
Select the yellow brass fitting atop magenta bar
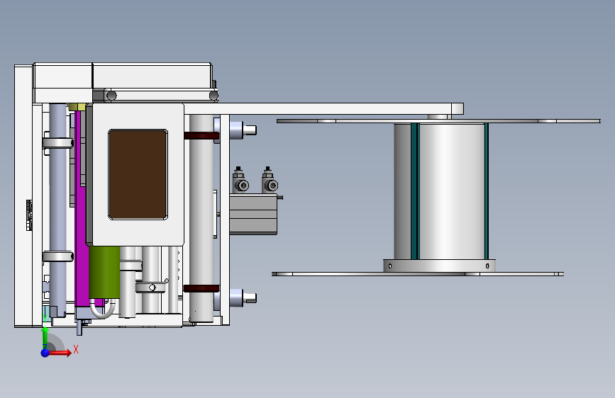pos(77,107)
